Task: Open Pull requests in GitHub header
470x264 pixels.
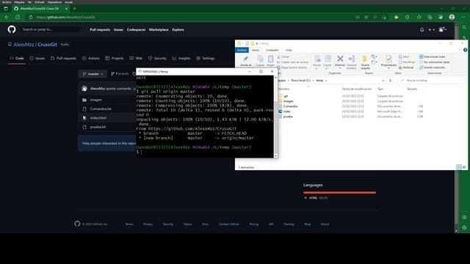Action: pyautogui.click(x=100, y=29)
